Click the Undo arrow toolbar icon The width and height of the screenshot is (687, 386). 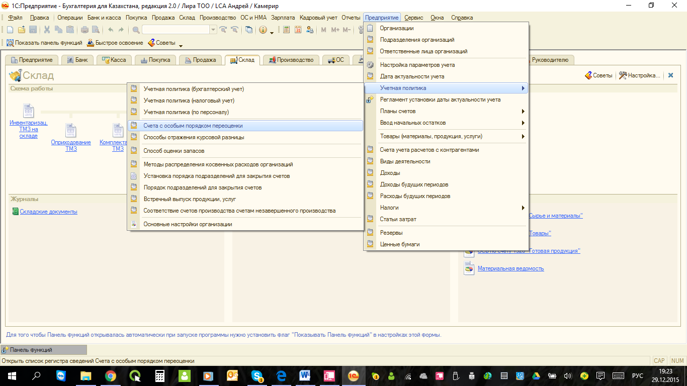tap(111, 30)
